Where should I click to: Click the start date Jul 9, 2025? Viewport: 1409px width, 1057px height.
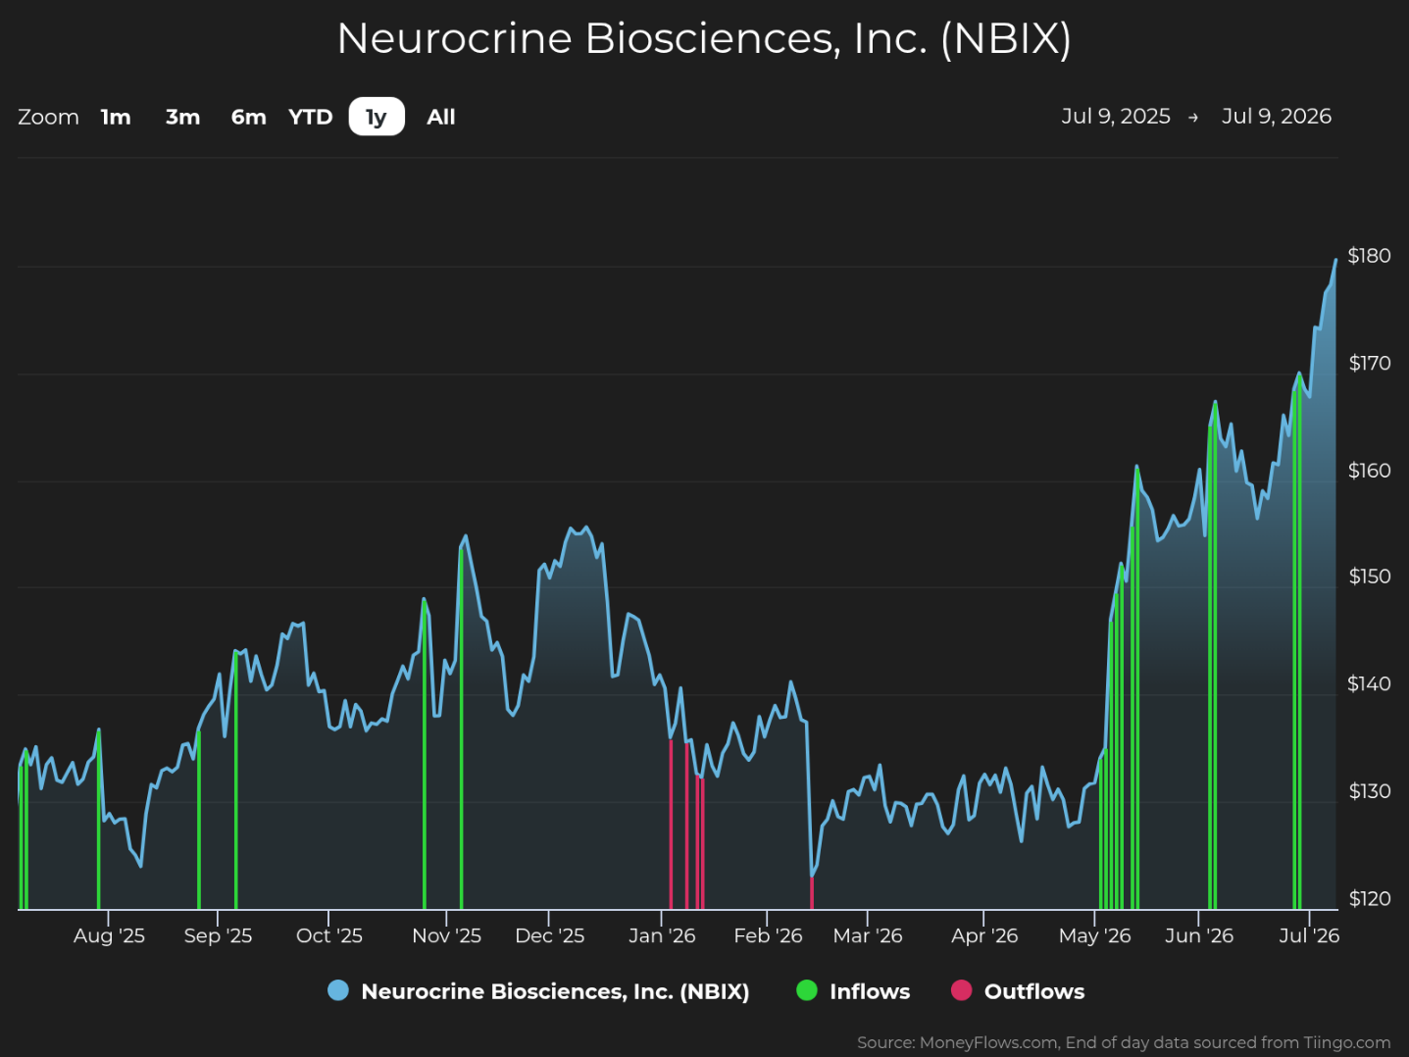point(1116,116)
